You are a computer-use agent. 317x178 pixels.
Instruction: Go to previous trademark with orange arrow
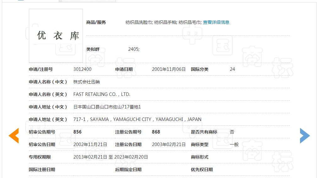click(14, 136)
